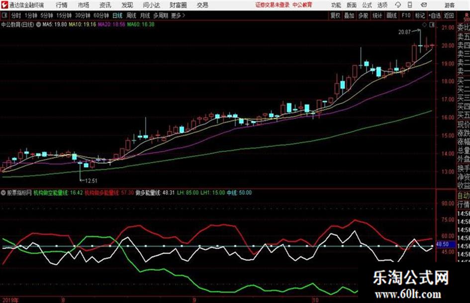Switch to the 60分钟 period tab
This screenshot has width=470, height=303.
tap(101, 15)
